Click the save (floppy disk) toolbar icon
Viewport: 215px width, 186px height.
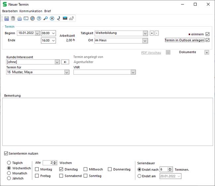pyautogui.click(x=7, y=18)
